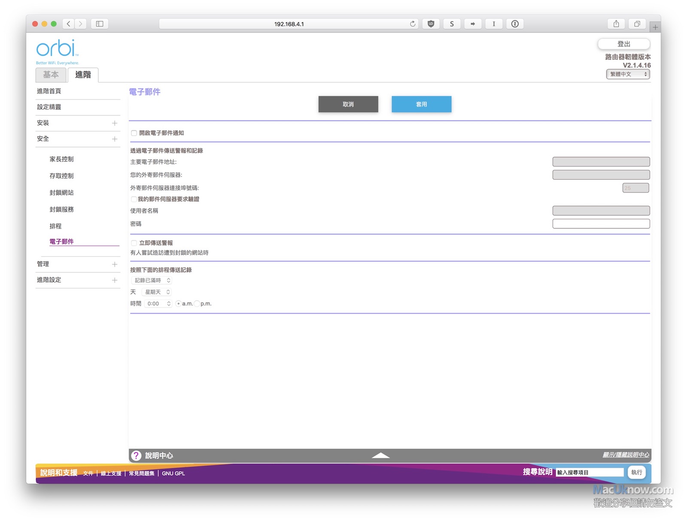Click the shield extension icon in toolbar
The width and height of the screenshot is (687, 521).
click(x=431, y=24)
